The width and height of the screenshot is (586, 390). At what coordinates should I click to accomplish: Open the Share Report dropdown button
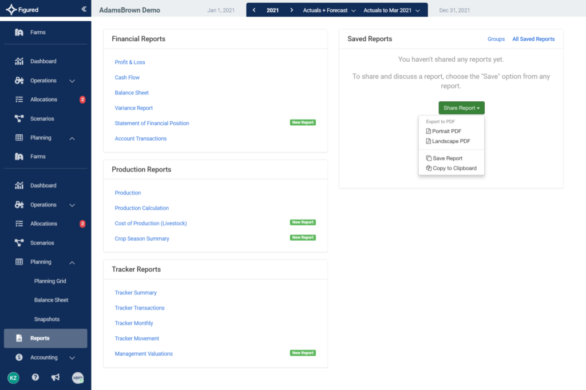click(461, 108)
